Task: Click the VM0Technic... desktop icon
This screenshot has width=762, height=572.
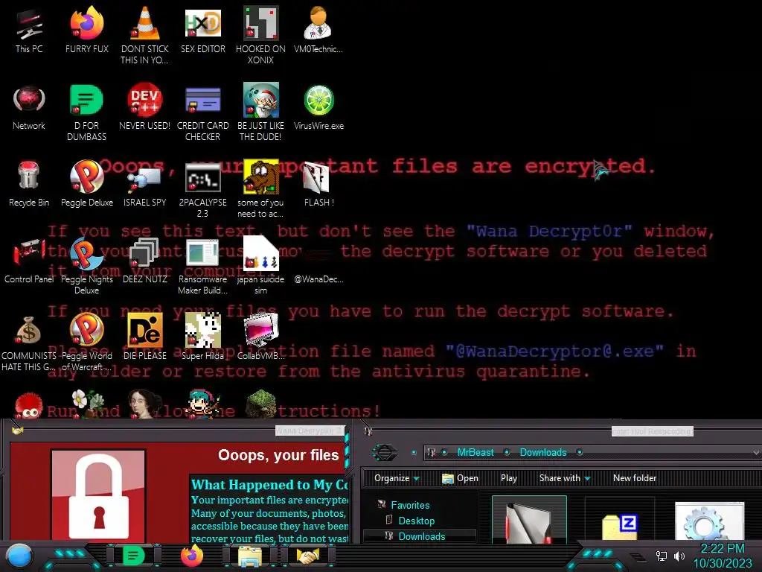Action: coord(318,30)
